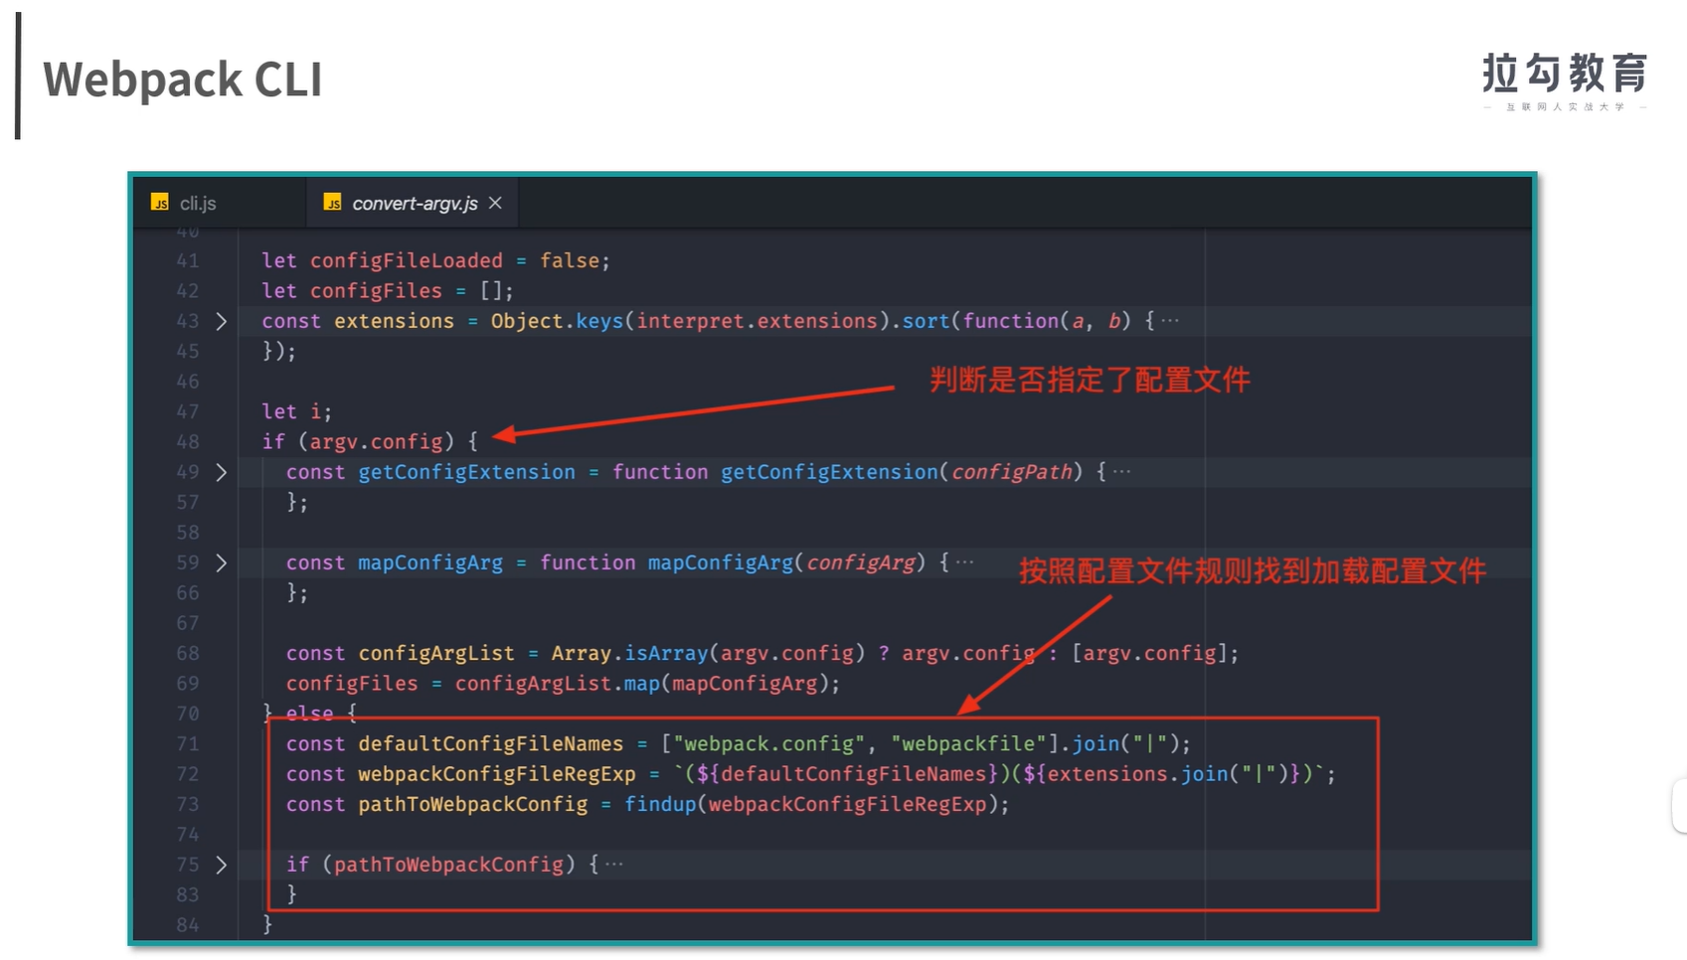Click 'argv.config' in the if statement
This screenshot has width=1687, height=960.
coord(377,441)
